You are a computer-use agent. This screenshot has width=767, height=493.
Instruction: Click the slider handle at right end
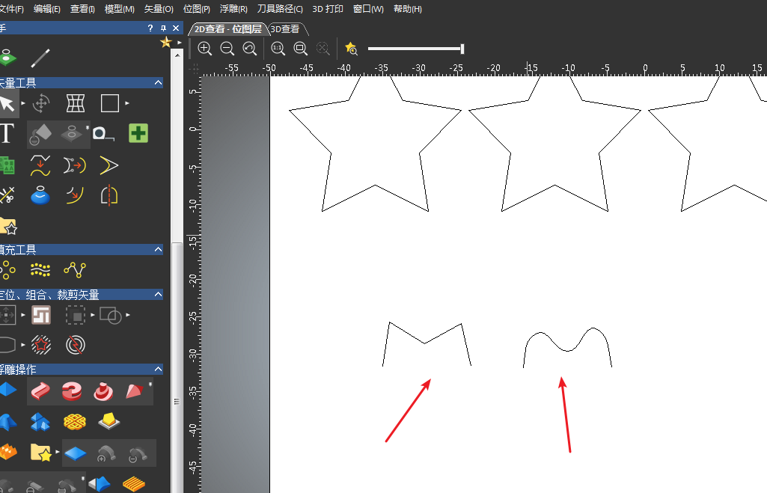[x=462, y=49]
